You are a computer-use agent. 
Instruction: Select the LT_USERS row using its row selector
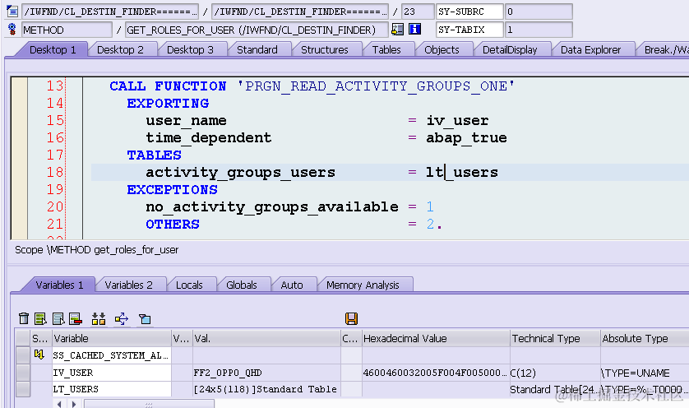click(x=23, y=389)
